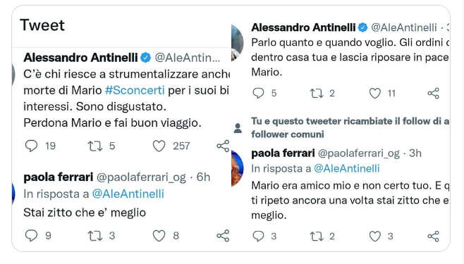Image resolution: width=464 pixels, height=264 pixels.
Task: Open 'ricambiate il follow' common followers notice
Action: tap(350, 127)
